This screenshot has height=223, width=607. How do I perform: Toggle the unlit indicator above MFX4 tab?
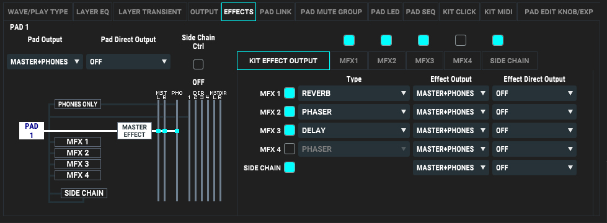coord(460,40)
